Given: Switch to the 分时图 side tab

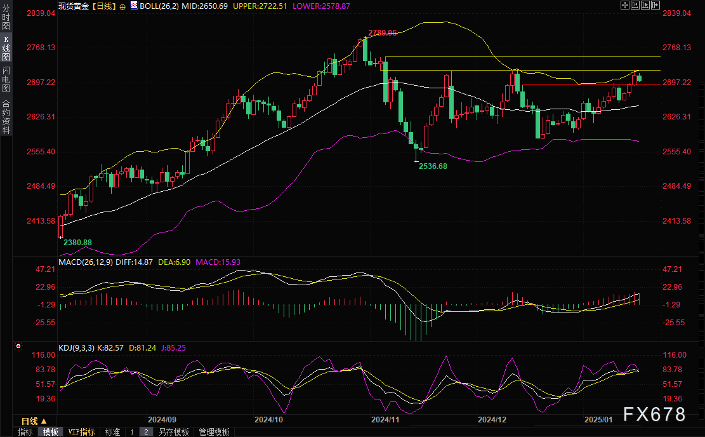Looking at the screenshot, I should 6,17.
